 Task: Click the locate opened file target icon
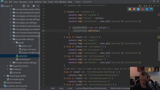coord(24,6)
